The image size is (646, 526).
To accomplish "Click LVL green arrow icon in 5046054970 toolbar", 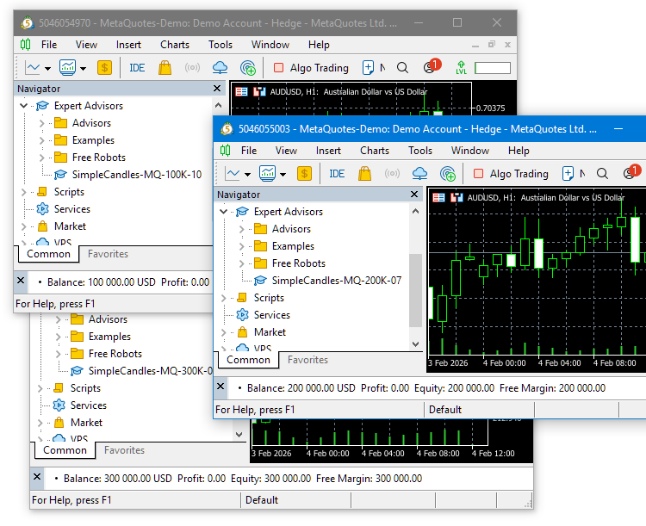I will click(x=461, y=67).
